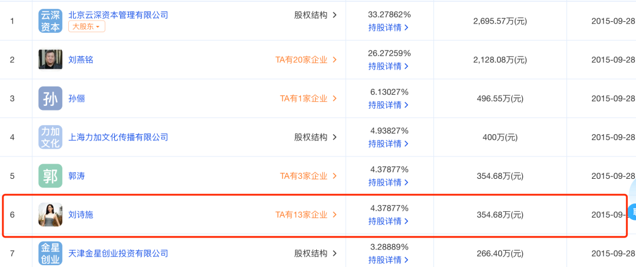
Task: Select the 496.55万(元) amount cell
Action: (500, 98)
